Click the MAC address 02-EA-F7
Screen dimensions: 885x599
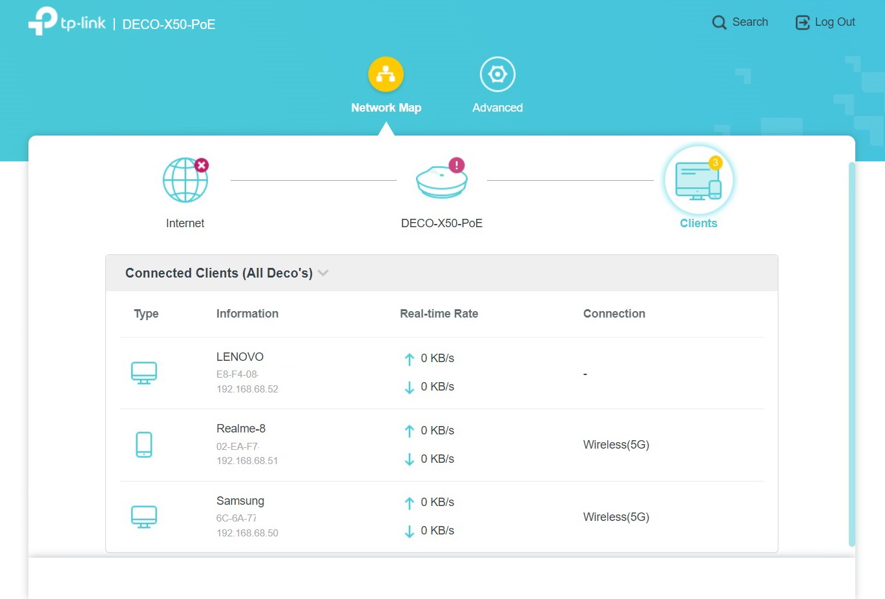(238, 447)
